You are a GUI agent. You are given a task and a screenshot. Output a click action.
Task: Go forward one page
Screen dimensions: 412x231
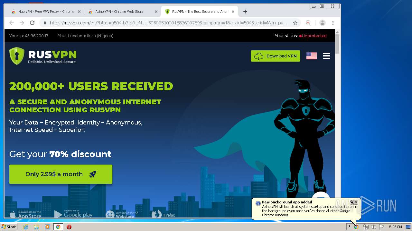pyautogui.click(x=22, y=23)
